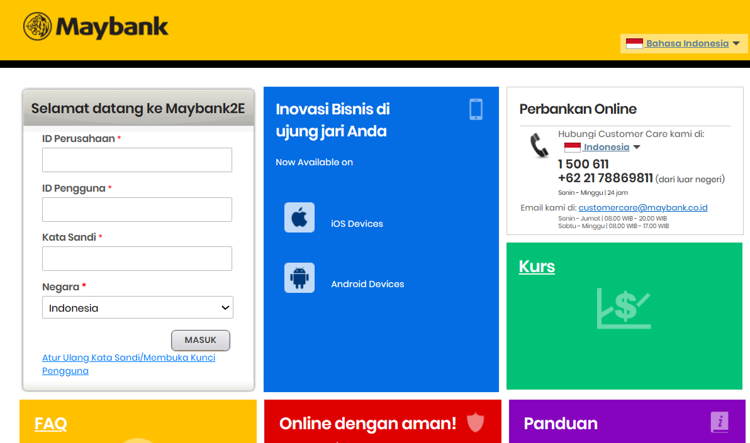
Task: Expand the Indonesia Customer Care country dropdown
Action: point(637,147)
